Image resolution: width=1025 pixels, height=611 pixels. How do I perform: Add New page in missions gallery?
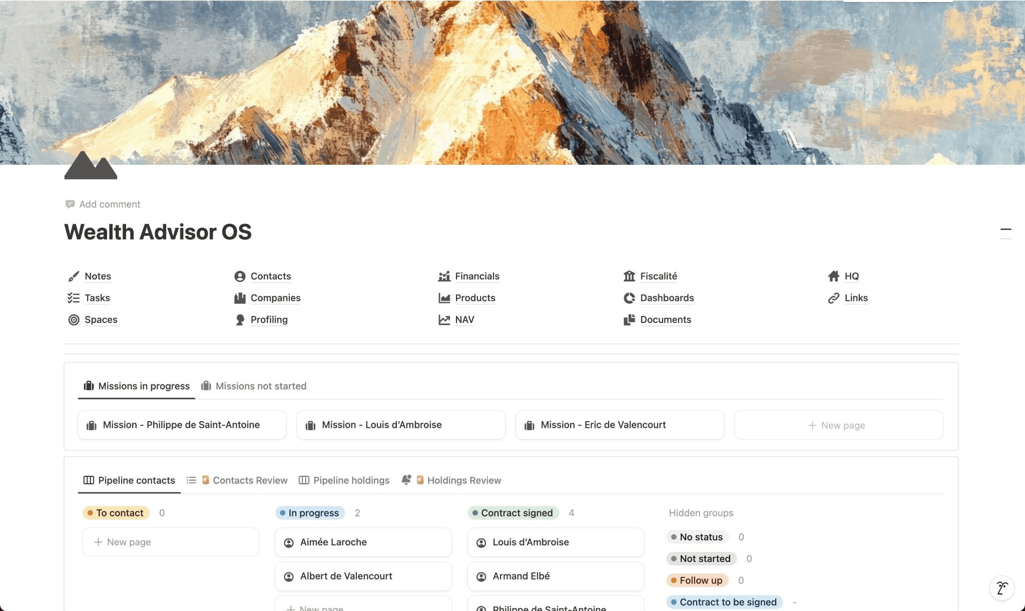838,425
